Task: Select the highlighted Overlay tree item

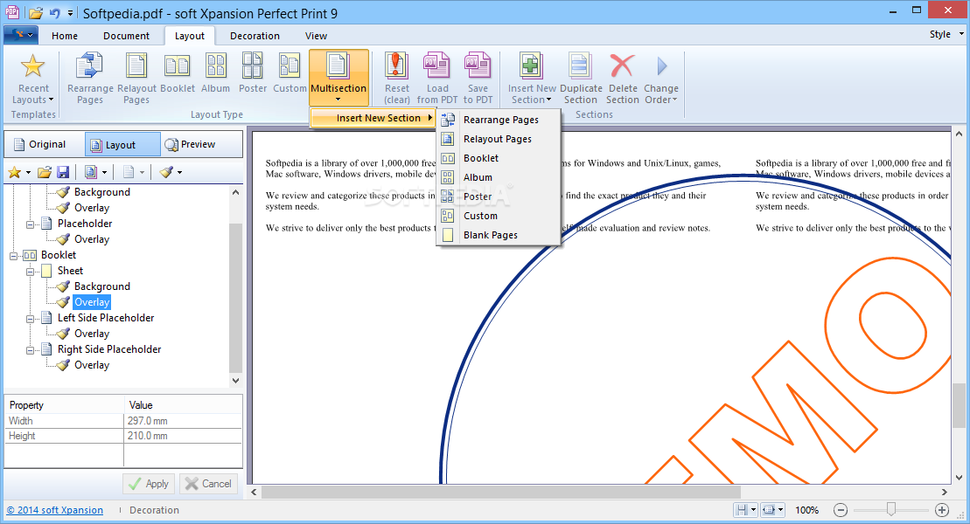Action: pyautogui.click(x=92, y=302)
